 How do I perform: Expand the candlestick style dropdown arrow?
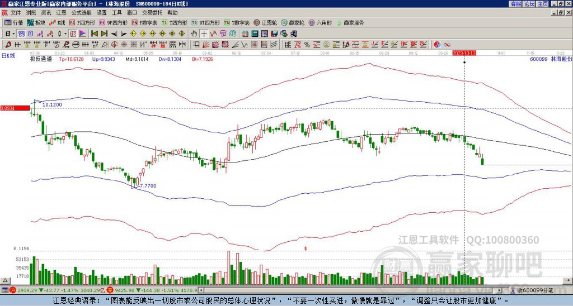[65, 34]
